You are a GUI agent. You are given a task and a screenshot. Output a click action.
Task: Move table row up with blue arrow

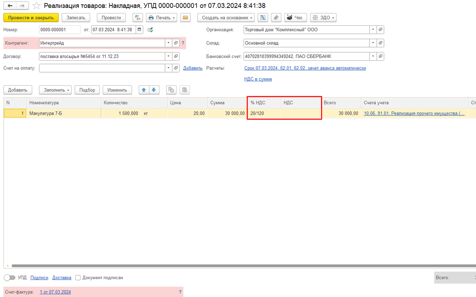click(144, 90)
